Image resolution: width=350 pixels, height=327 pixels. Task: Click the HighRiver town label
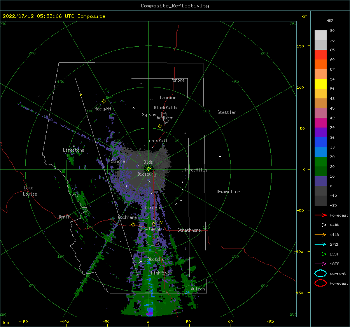click(x=161, y=273)
